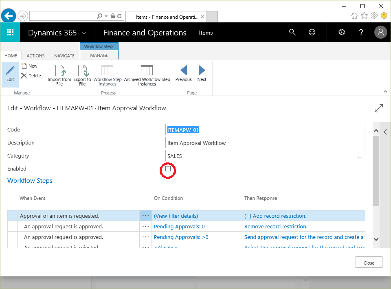Switch to the HOME ribbon tab

(x=11, y=55)
